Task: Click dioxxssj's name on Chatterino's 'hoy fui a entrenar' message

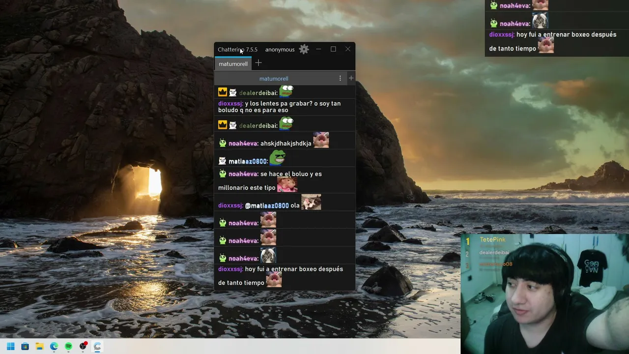Action: pos(230,269)
